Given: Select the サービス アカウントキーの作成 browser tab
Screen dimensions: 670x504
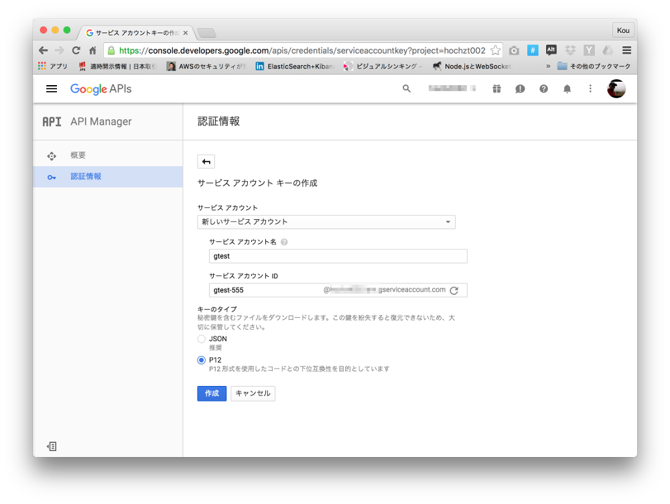Looking at the screenshot, I should click(137, 33).
